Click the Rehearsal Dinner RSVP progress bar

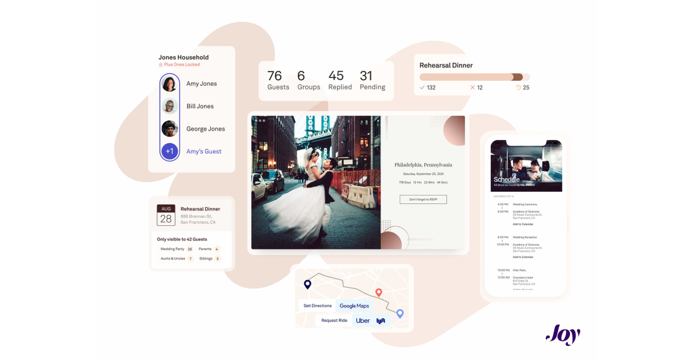coord(474,77)
